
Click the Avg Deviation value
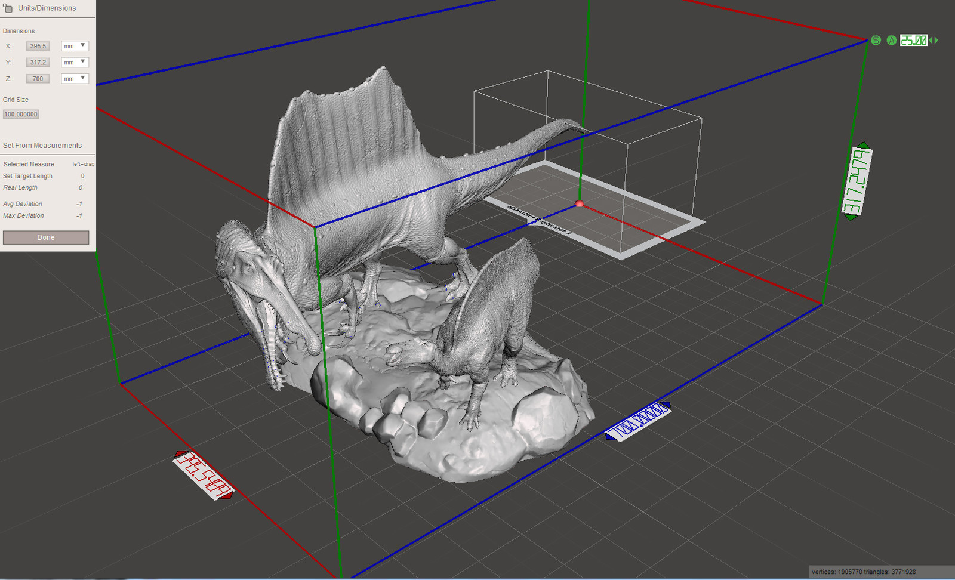[x=79, y=203]
